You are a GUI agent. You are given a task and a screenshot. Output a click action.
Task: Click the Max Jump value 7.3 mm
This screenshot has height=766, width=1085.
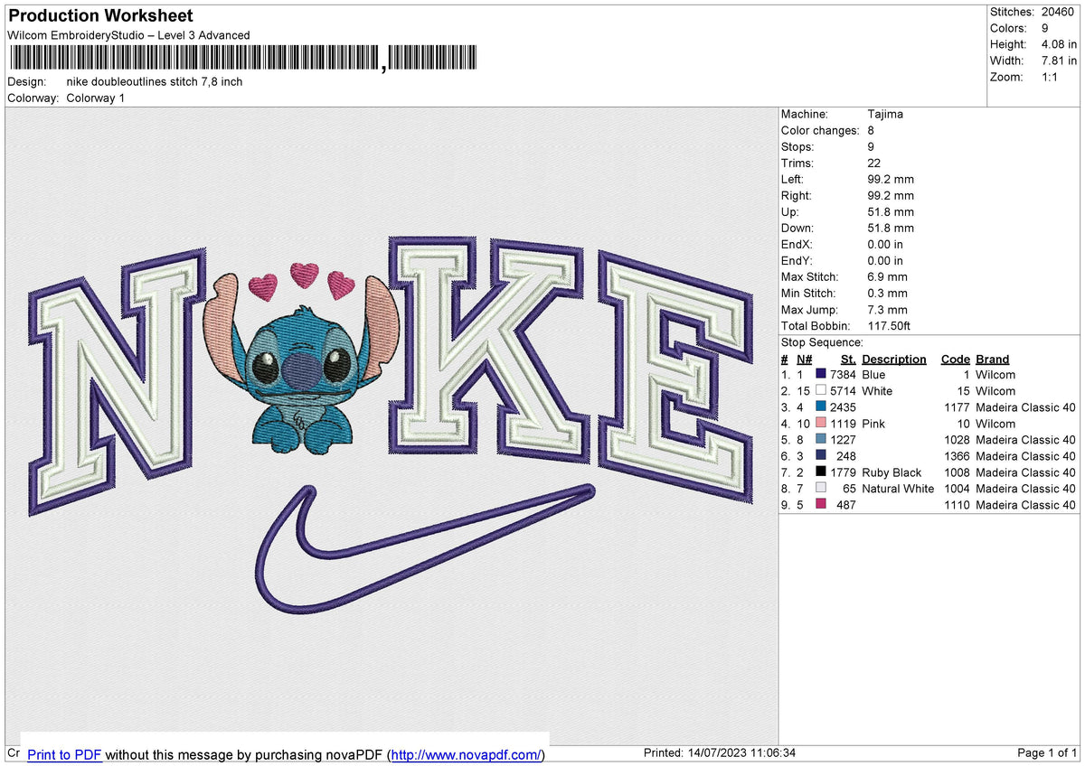[x=887, y=309]
